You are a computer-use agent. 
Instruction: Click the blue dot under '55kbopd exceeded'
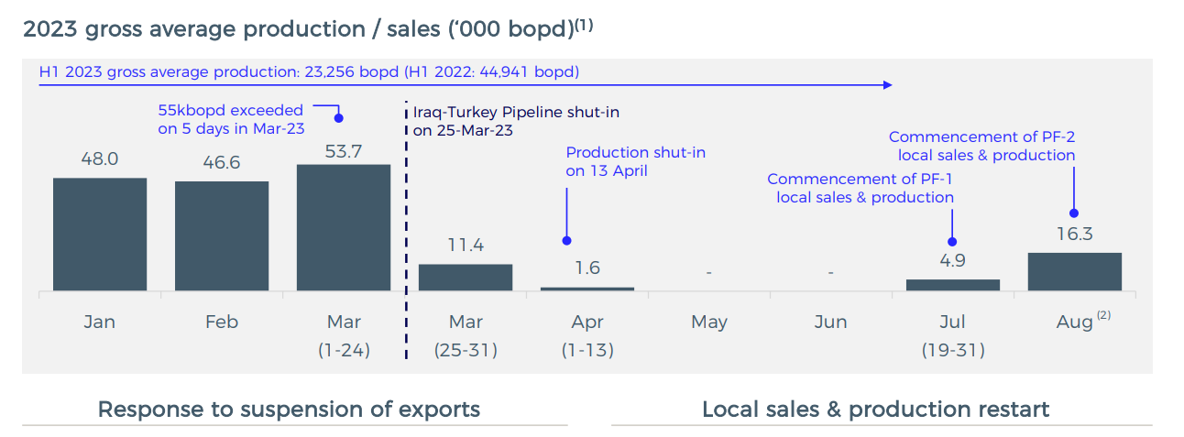point(338,117)
